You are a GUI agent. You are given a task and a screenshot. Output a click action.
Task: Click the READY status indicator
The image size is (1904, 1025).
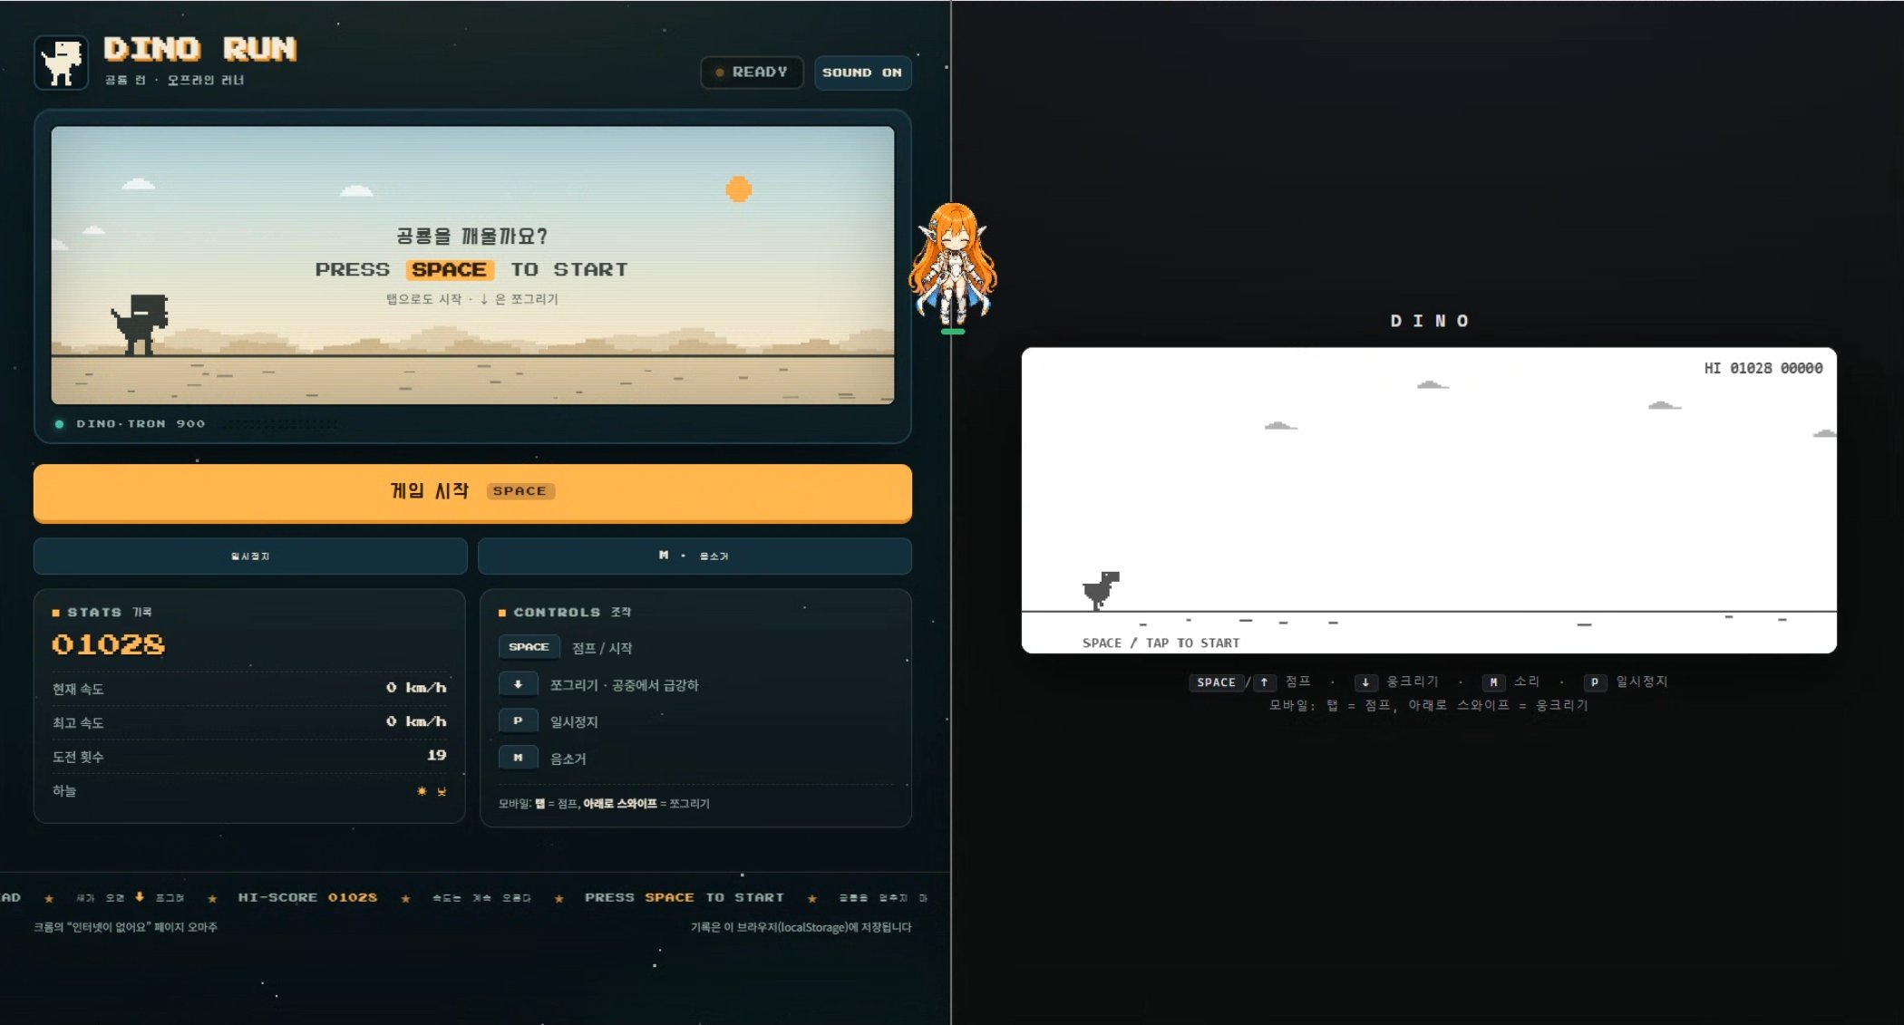[752, 73]
